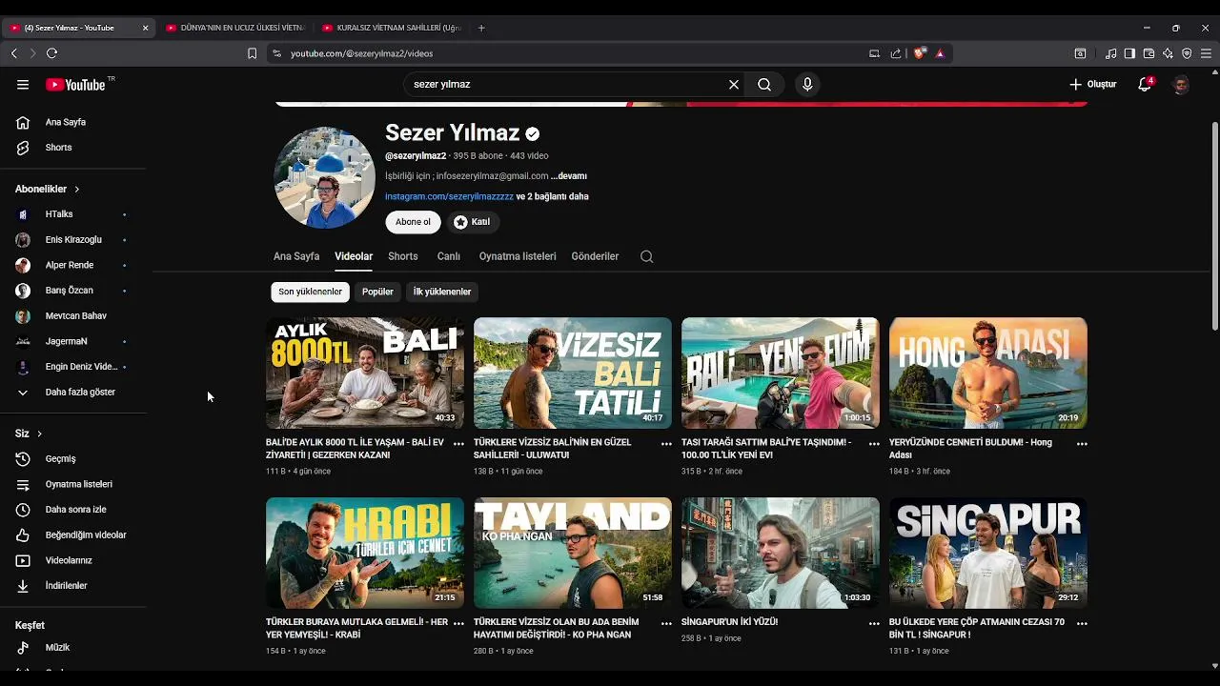Search within channel using magnifier icon

[646, 256]
